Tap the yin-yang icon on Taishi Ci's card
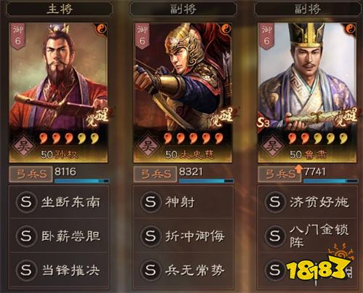The width and height of the screenshot is (363, 293). point(227,29)
